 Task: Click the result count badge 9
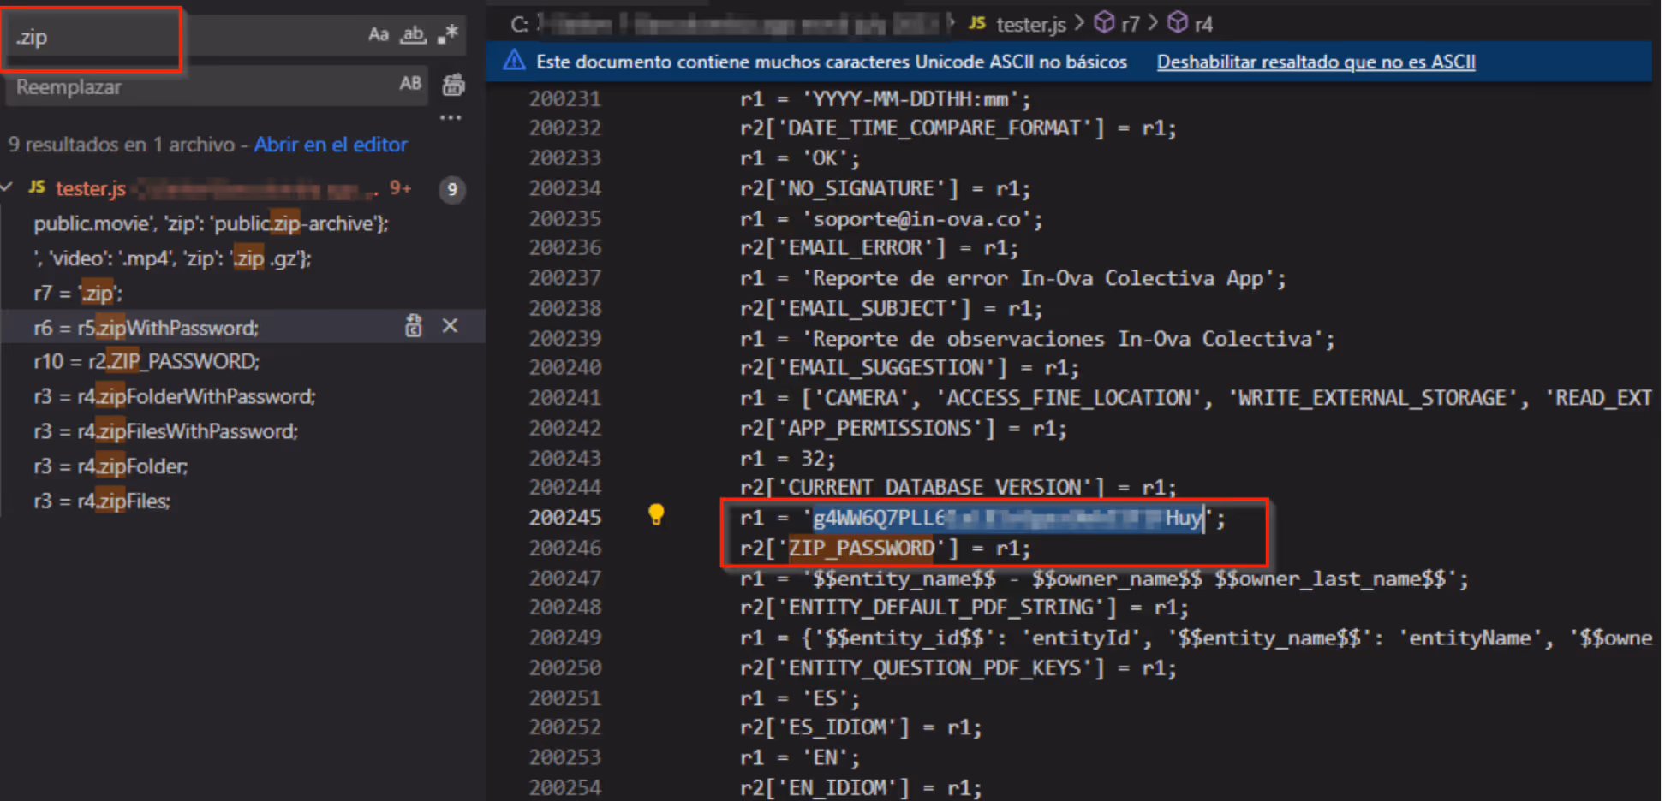(x=452, y=189)
